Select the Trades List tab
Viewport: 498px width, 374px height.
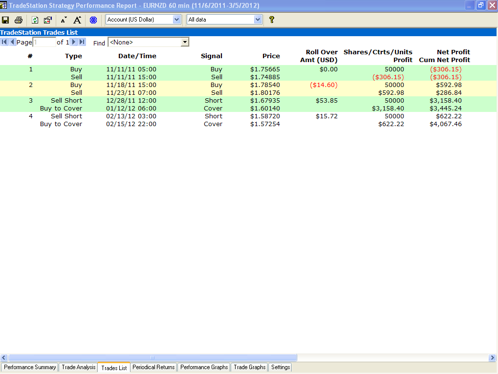click(114, 368)
